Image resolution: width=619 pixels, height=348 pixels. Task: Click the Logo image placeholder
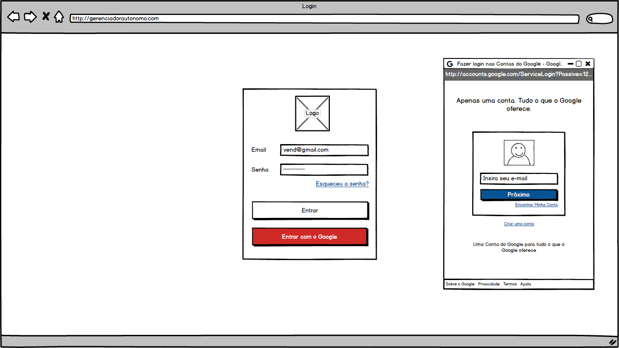[312, 113]
